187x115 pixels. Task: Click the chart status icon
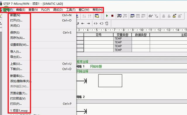coord(132,16)
